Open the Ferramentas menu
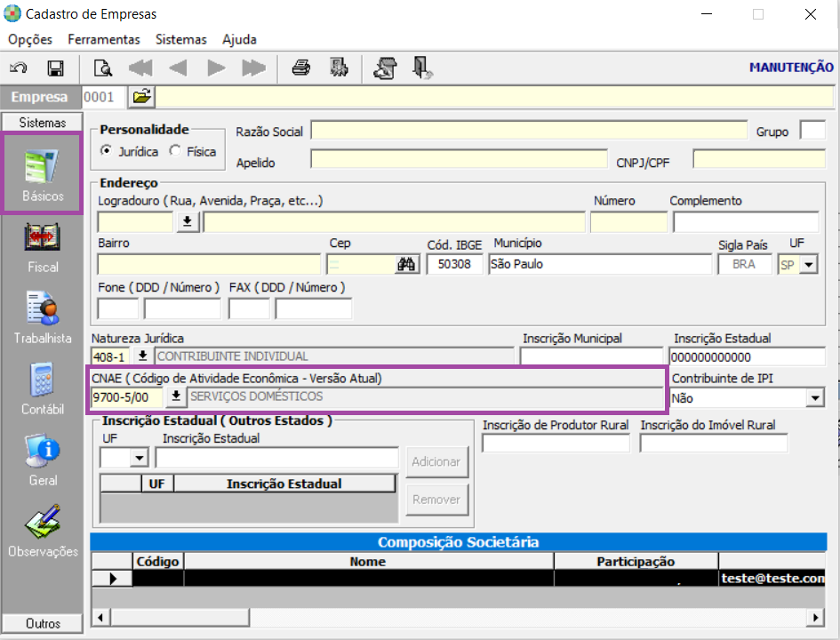The width and height of the screenshot is (840, 640). coord(103,40)
